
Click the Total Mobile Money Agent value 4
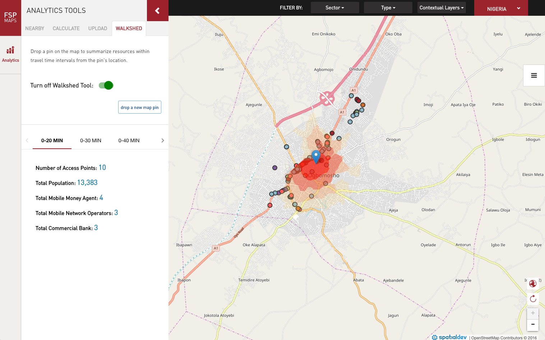point(101,197)
